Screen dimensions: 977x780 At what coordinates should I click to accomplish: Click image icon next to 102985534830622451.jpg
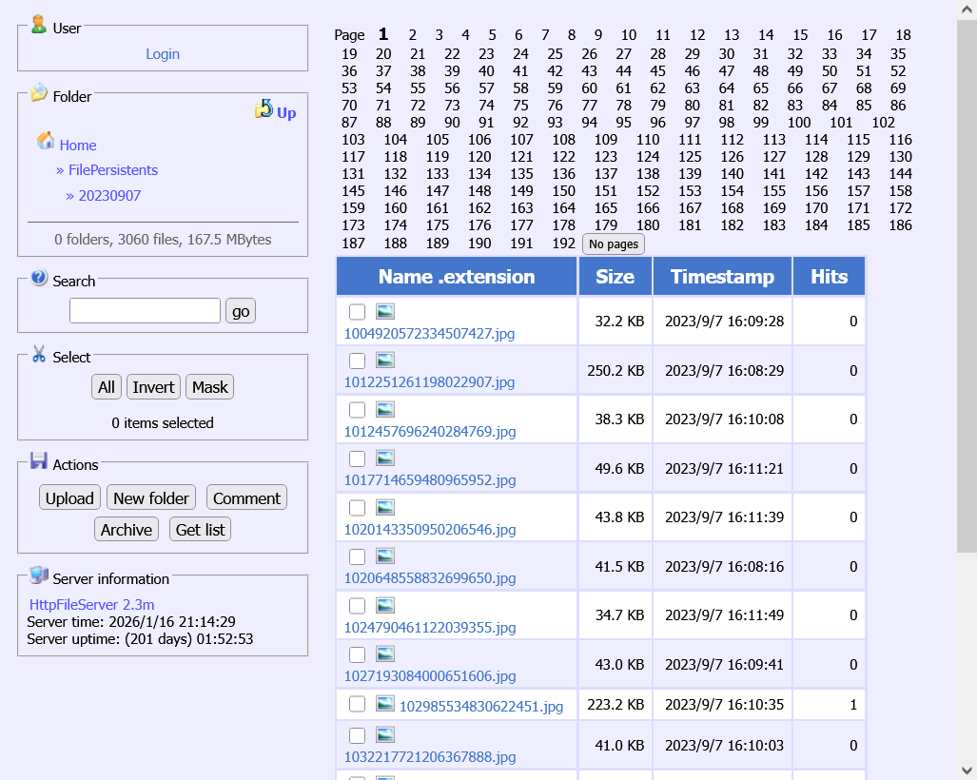(385, 704)
